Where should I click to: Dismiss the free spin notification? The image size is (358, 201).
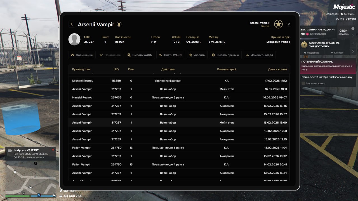[x=353, y=44]
